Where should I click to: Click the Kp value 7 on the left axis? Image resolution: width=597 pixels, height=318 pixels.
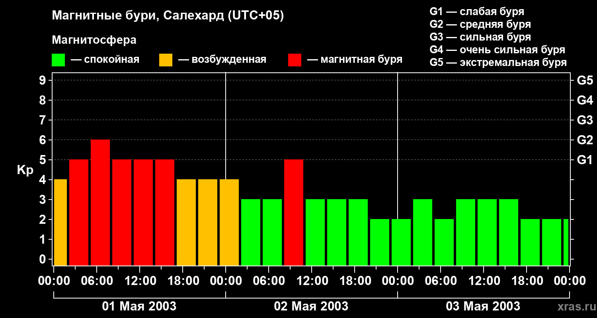click(43, 120)
